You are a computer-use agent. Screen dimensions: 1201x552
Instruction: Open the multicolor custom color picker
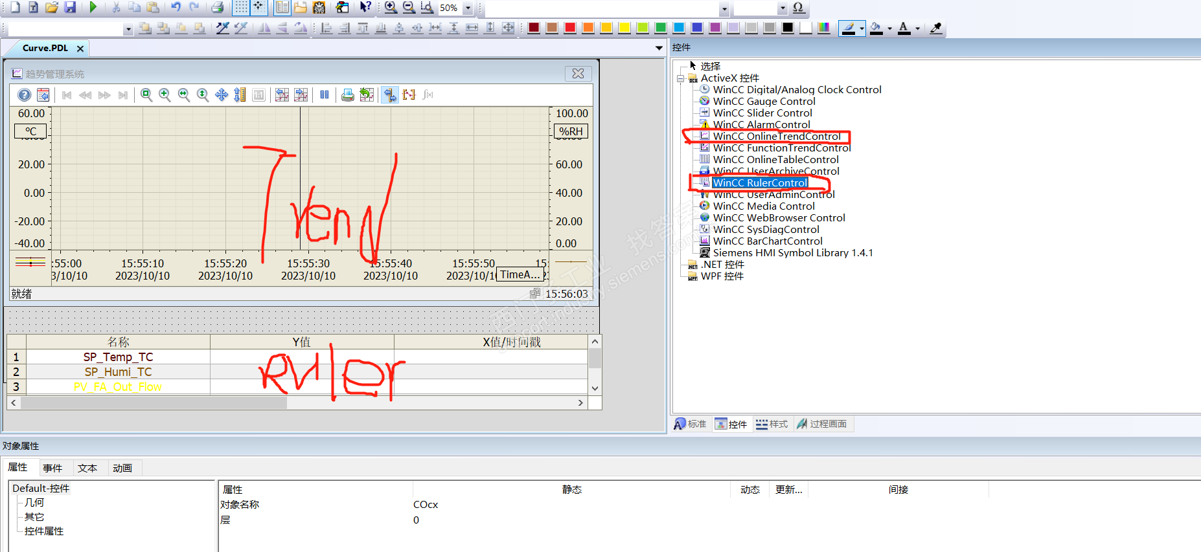point(824,28)
